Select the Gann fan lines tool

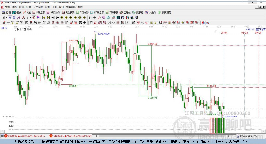[96, 23]
